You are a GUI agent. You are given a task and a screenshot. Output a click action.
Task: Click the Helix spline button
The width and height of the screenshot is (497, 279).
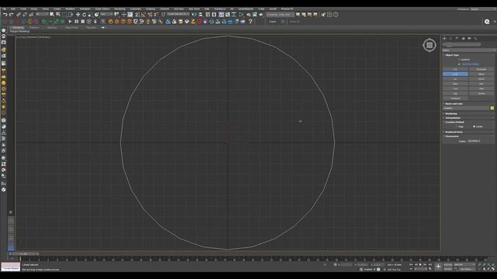point(481,88)
